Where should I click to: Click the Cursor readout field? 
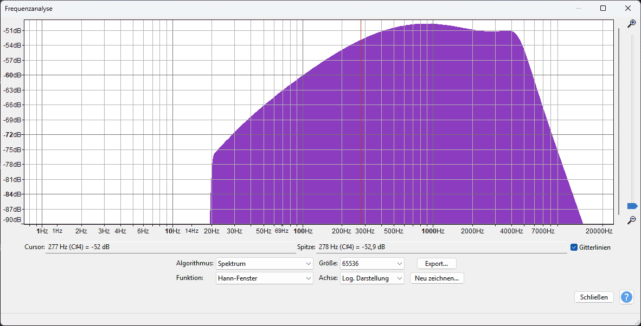pyautogui.click(x=170, y=247)
